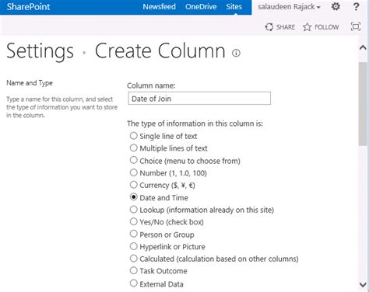
Task: Click the Follow star icon
Action: (307, 27)
